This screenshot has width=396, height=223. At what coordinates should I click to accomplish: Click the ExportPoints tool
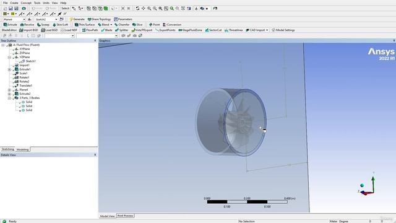click(165, 30)
